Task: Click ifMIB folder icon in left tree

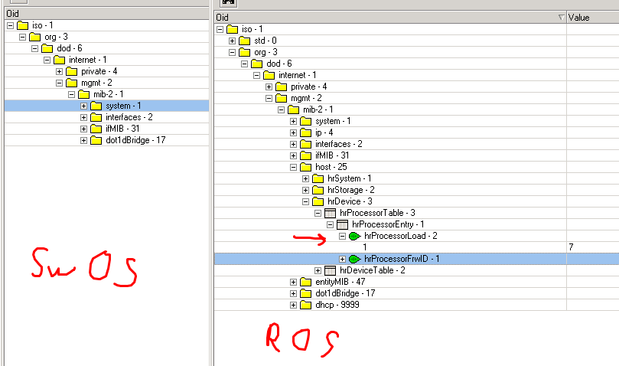Action: click(96, 129)
